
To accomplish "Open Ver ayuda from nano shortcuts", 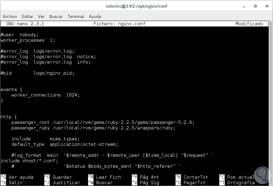I will (17, 177).
